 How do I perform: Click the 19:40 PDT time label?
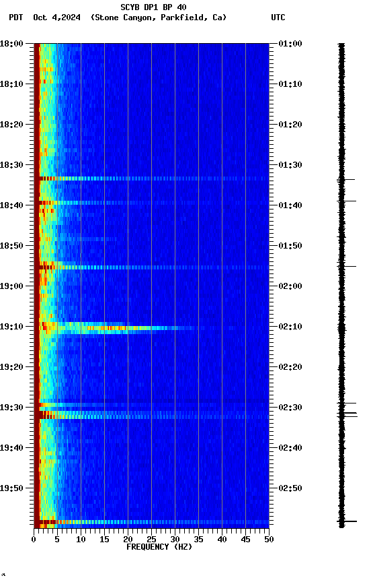[x=11, y=448]
